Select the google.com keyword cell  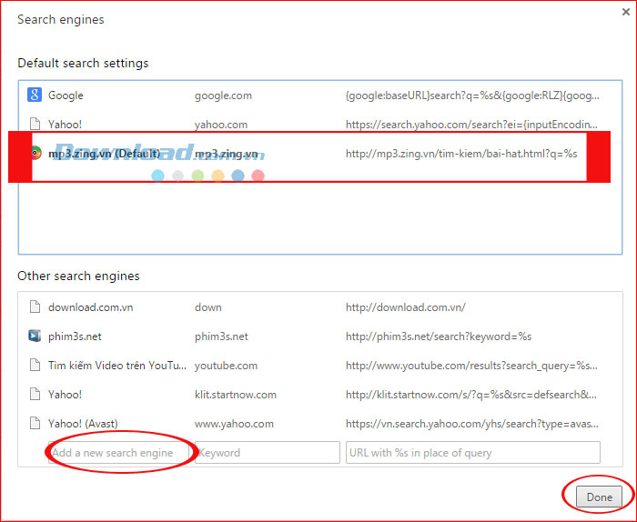[x=223, y=95]
